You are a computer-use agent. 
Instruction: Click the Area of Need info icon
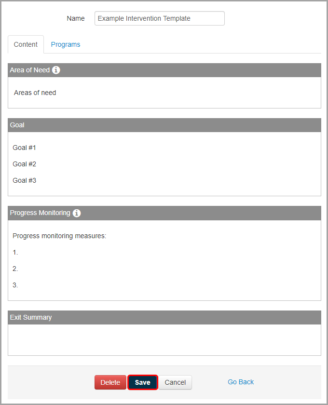pos(56,70)
